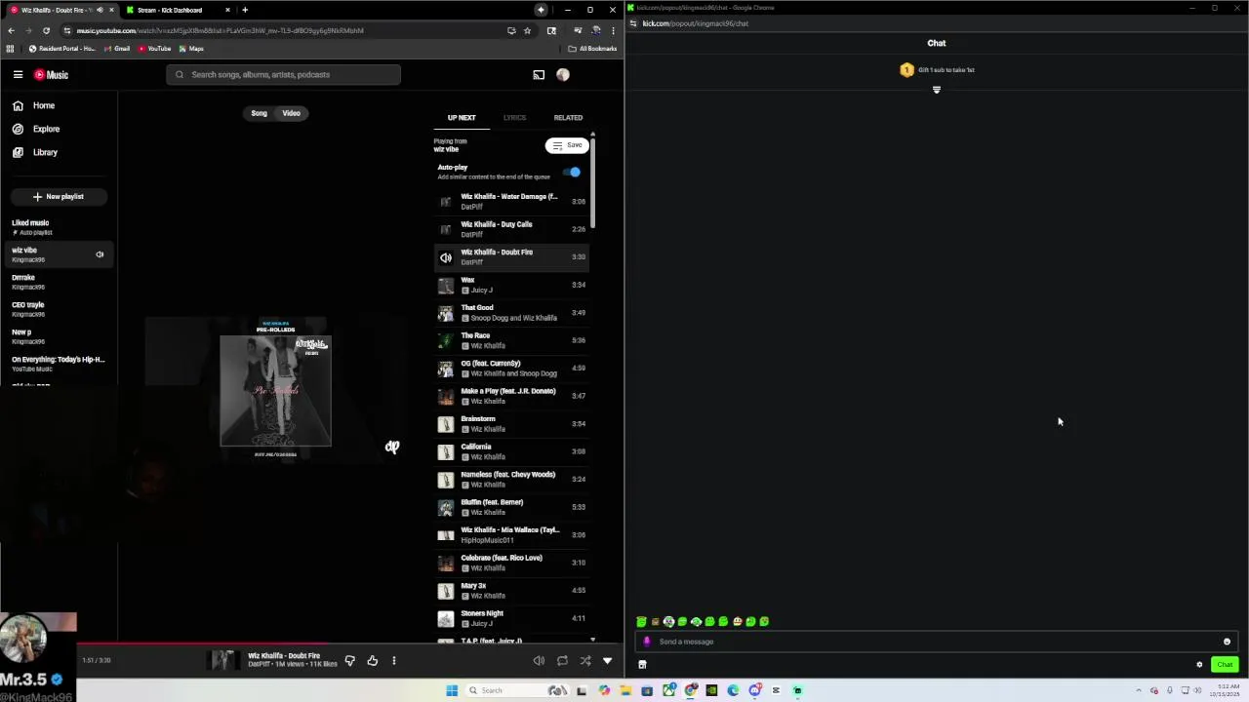Image resolution: width=1249 pixels, height=702 pixels.
Task: Open the On Everything: Today's Hip-Hop playlist
Action: (59, 364)
